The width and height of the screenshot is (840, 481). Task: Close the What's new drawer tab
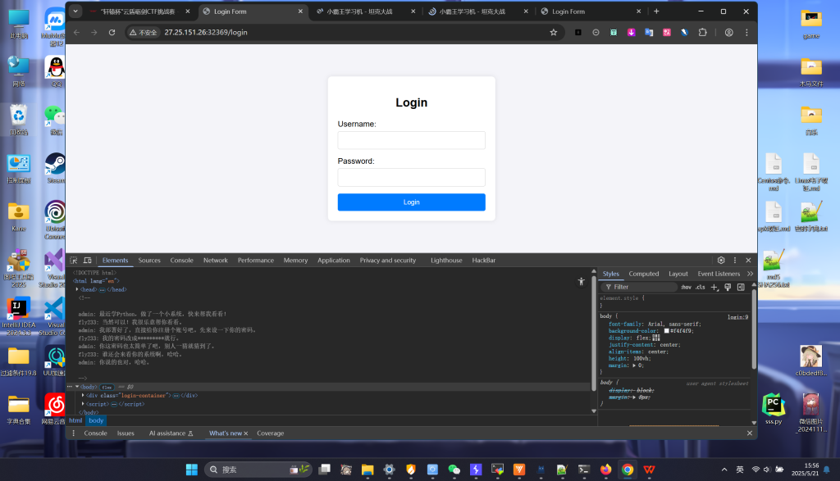pyautogui.click(x=246, y=434)
